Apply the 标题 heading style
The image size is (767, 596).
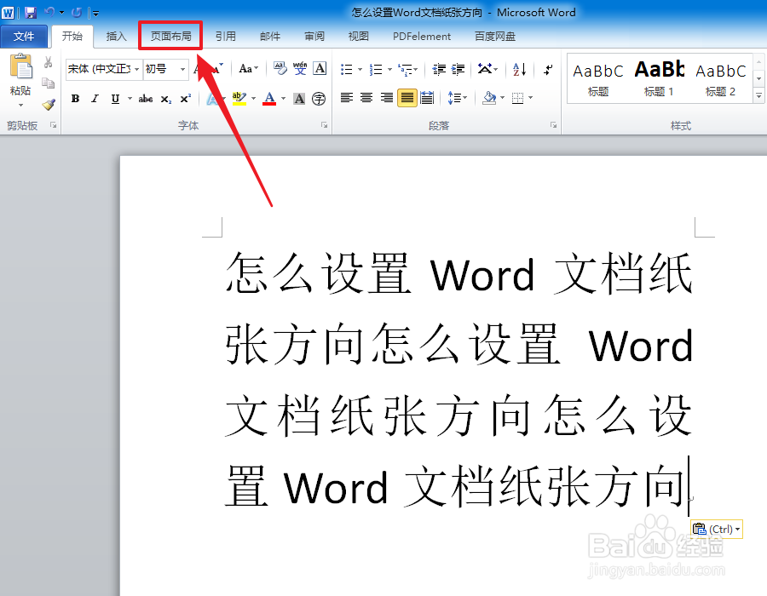598,78
